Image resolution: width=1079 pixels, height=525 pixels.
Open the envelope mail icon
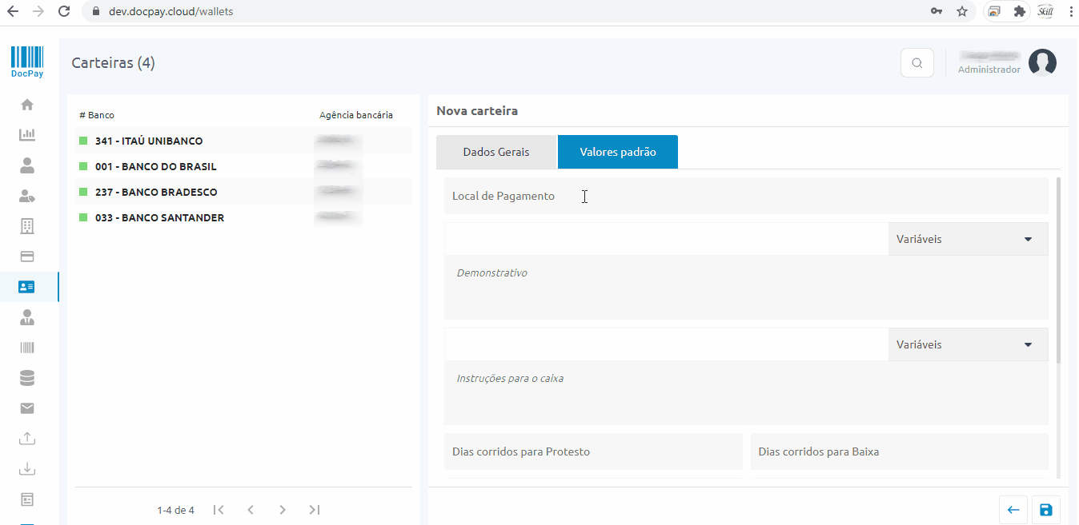[27, 408]
